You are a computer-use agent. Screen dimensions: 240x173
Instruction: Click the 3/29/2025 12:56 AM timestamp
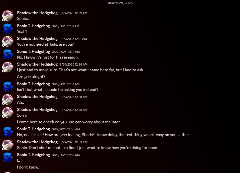coord(66,155)
